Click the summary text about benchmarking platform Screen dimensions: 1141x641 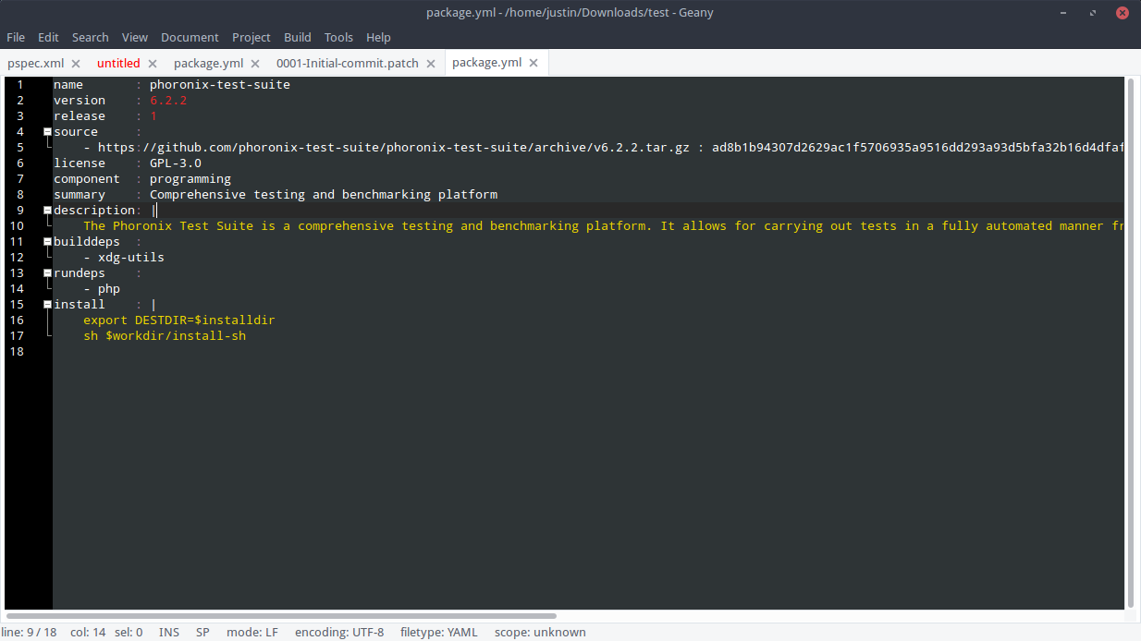(324, 195)
